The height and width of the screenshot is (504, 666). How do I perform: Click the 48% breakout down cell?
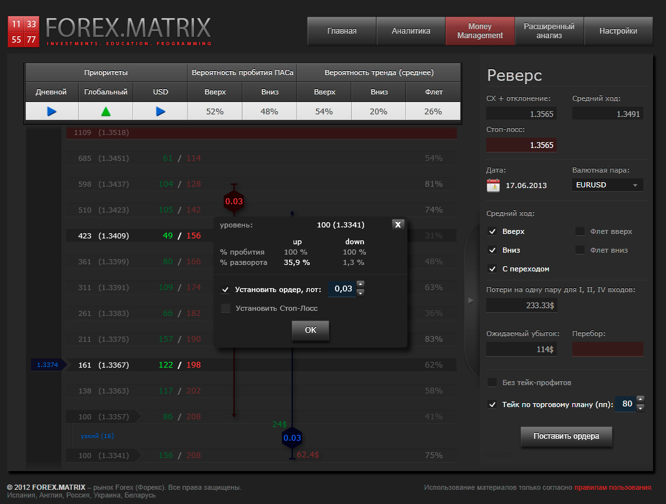click(269, 112)
